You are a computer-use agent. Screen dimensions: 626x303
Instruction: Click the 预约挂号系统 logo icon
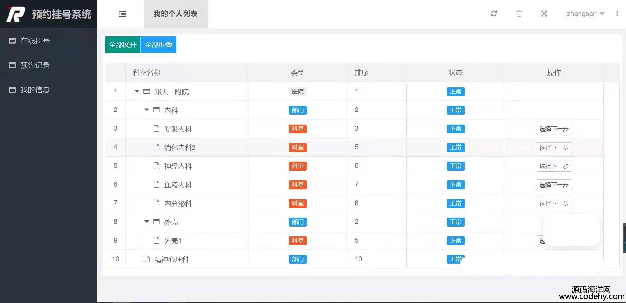[x=16, y=14]
